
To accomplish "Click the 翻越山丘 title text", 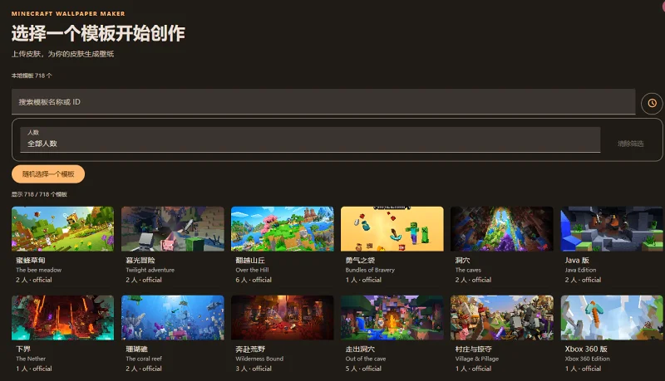I will (x=250, y=260).
